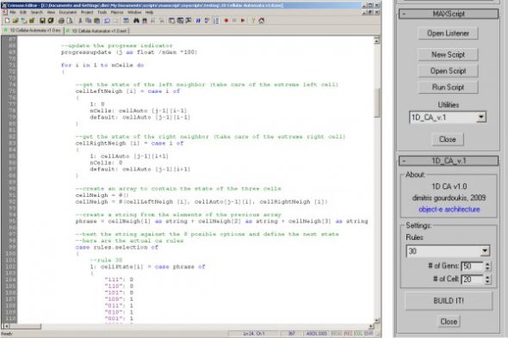Click the Run Script button
This screenshot has width=508, height=338.
448,87
